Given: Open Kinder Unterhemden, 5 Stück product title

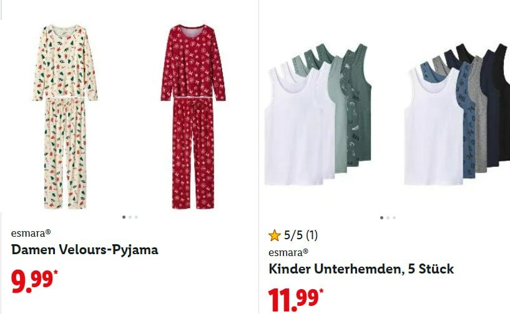Looking at the screenshot, I should click(x=361, y=269).
